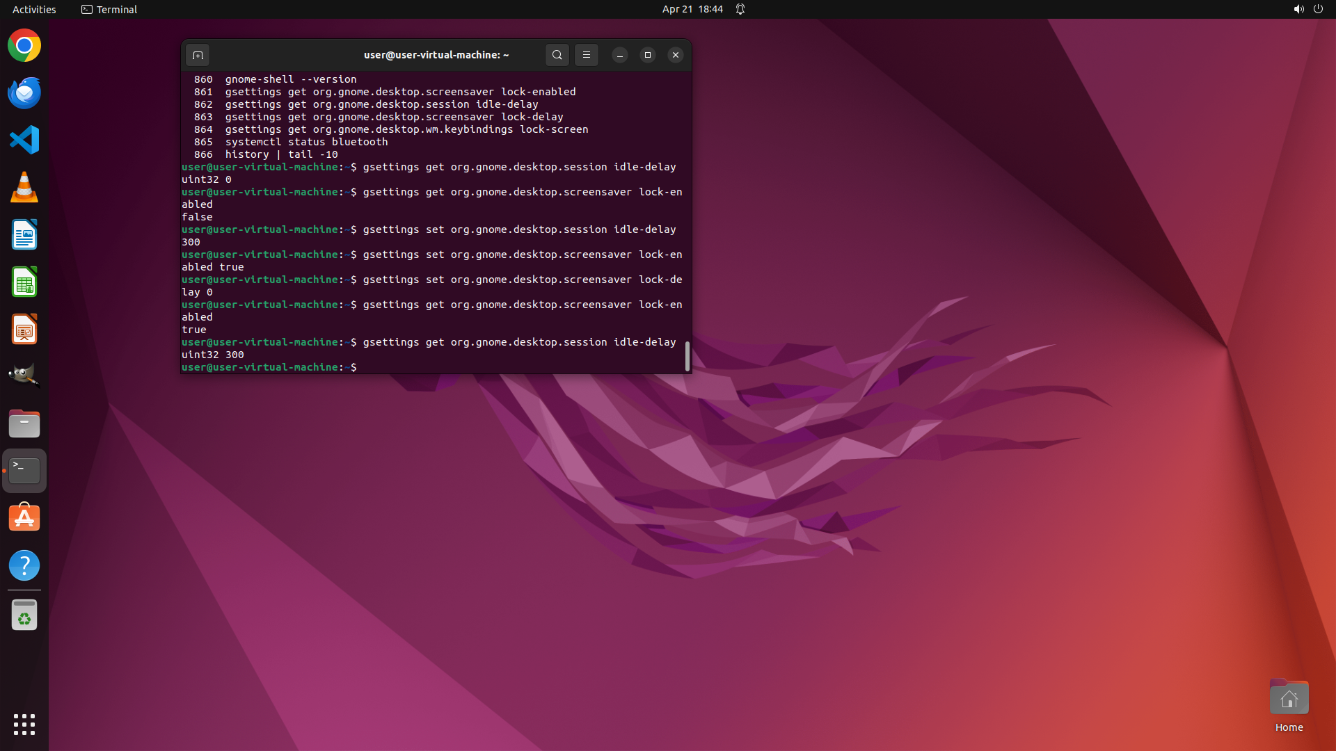This screenshot has height=751, width=1336.
Task: Open Thunderbird mail client
Action: coord(24,93)
